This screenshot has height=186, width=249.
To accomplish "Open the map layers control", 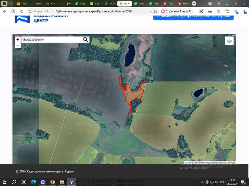I will [229, 41].
